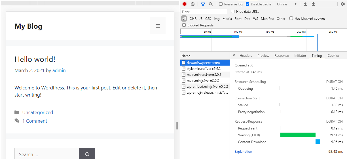Enable the Preserve log checkbox
Screen dimensions: 347x159
point(221,4)
